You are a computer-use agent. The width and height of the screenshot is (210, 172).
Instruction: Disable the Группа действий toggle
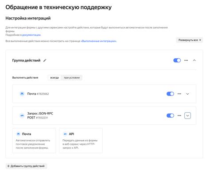pyautogui.click(x=177, y=60)
